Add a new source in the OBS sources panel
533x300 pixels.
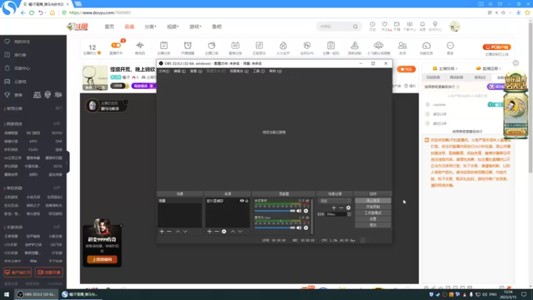pyautogui.click(x=209, y=231)
